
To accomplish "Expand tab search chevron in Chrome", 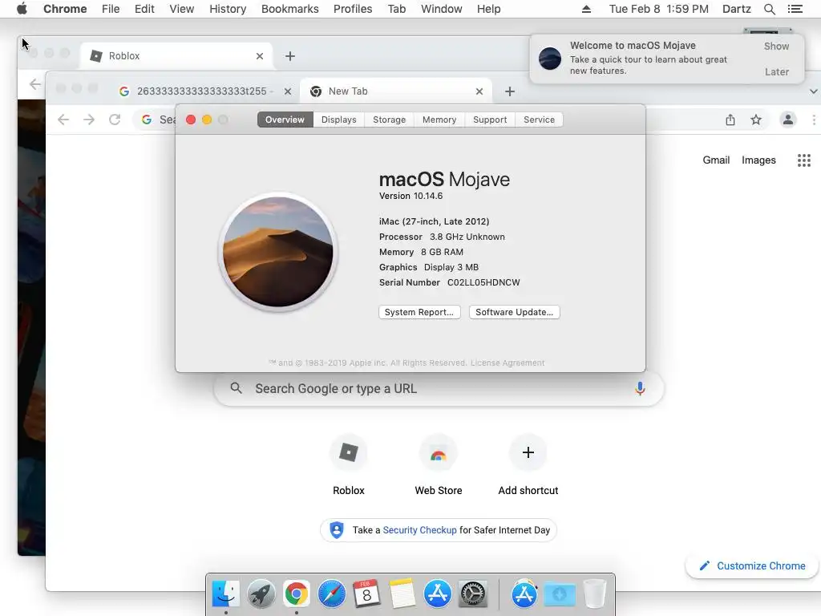I will tap(813, 91).
